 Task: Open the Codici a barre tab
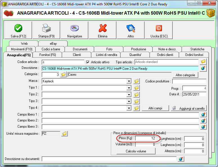[51, 49]
